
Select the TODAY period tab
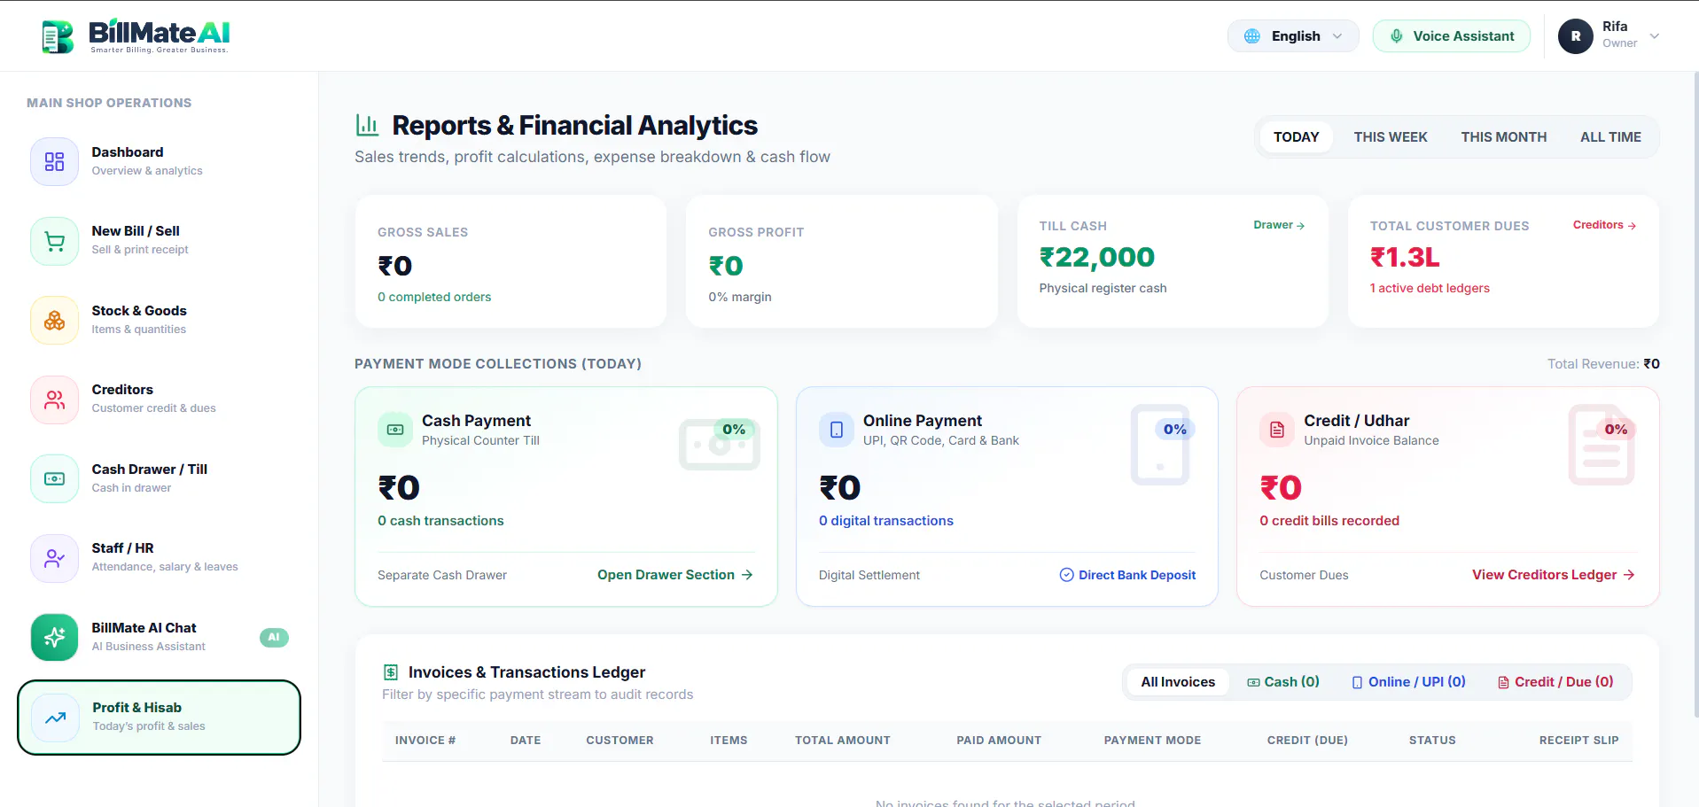1297,137
